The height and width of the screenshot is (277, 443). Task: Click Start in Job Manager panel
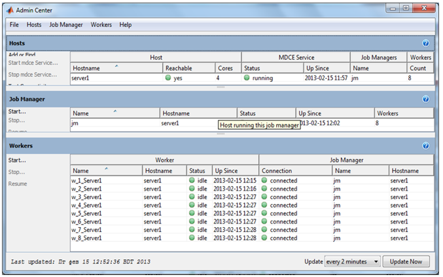click(x=17, y=111)
